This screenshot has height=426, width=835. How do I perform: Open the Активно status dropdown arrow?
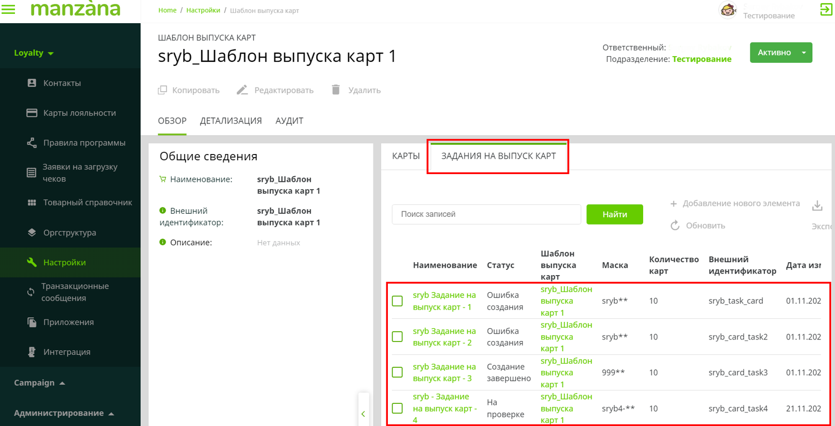(x=804, y=53)
